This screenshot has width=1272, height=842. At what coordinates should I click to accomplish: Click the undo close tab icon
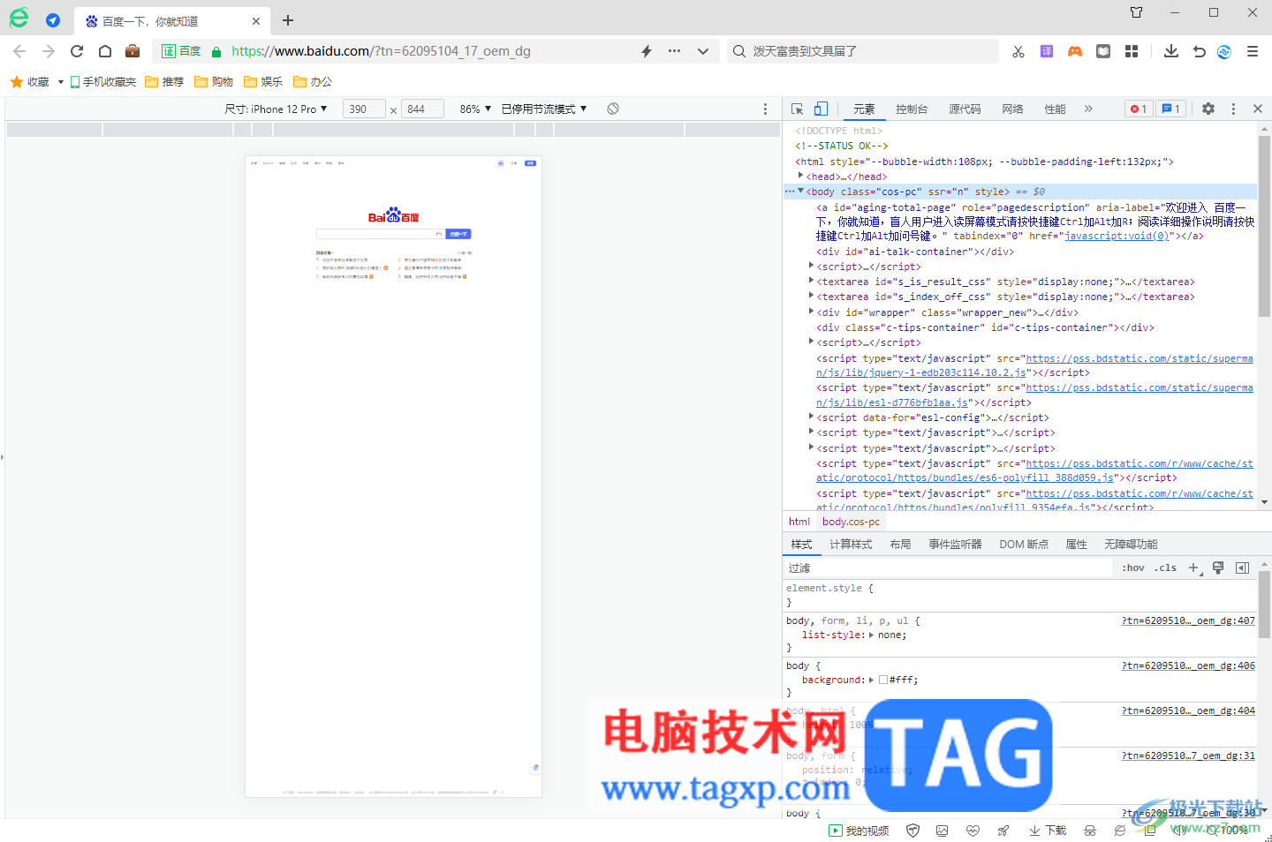click(x=1199, y=51)
